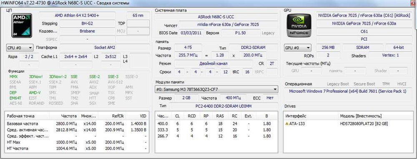Click the 2x64 + 2x64 L1 cache value

[x=76, y=56]
